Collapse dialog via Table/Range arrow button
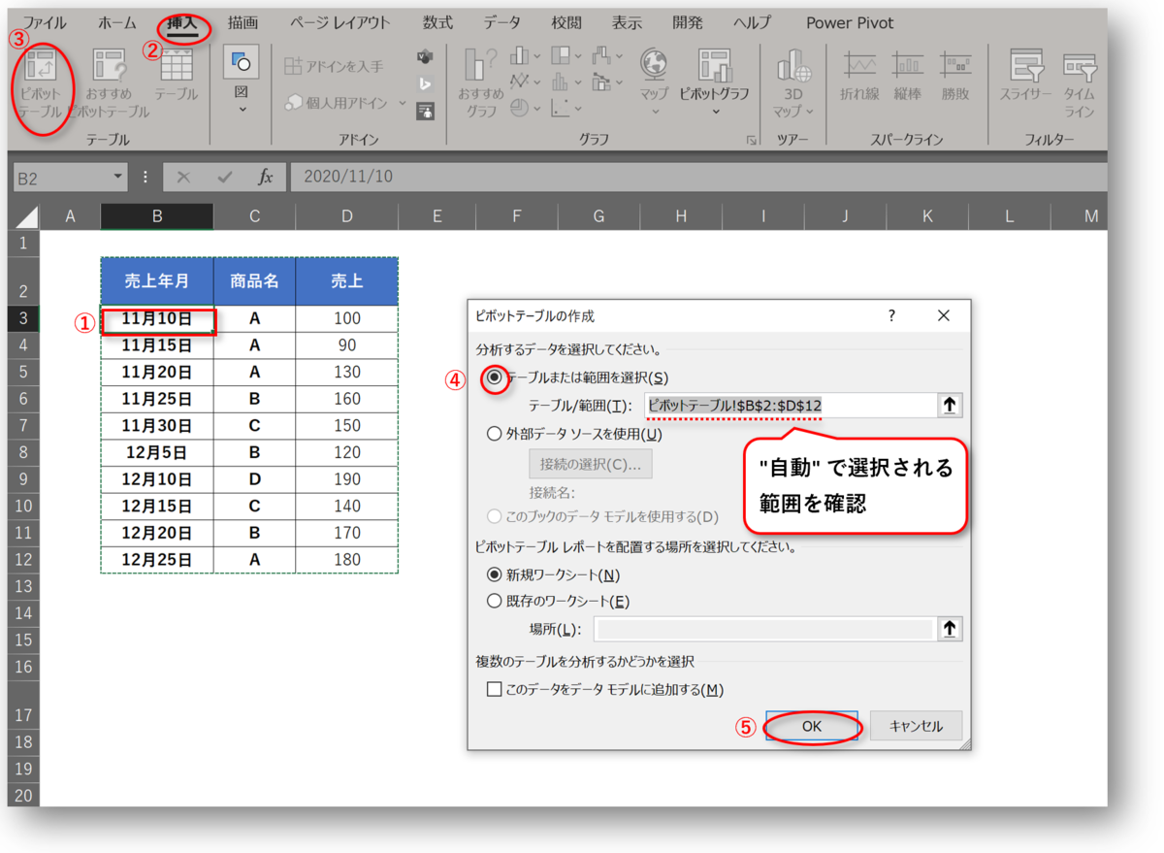This screenshot has width=1164, height=853. [x=950, y=405]
